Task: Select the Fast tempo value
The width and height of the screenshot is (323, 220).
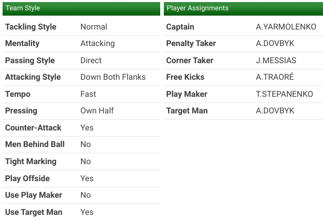Action: (x=88, y=94)
